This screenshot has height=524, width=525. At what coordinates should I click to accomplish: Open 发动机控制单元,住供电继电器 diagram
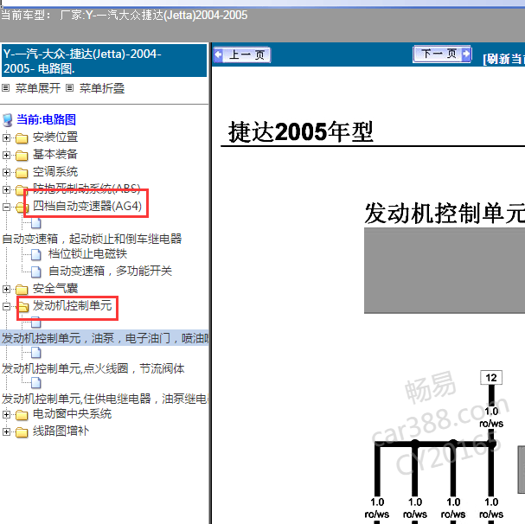coord(106,399)
